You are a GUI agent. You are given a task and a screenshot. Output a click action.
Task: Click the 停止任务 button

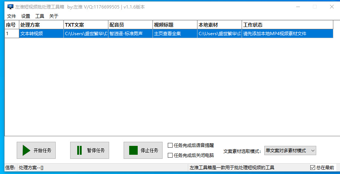point(143,150)
